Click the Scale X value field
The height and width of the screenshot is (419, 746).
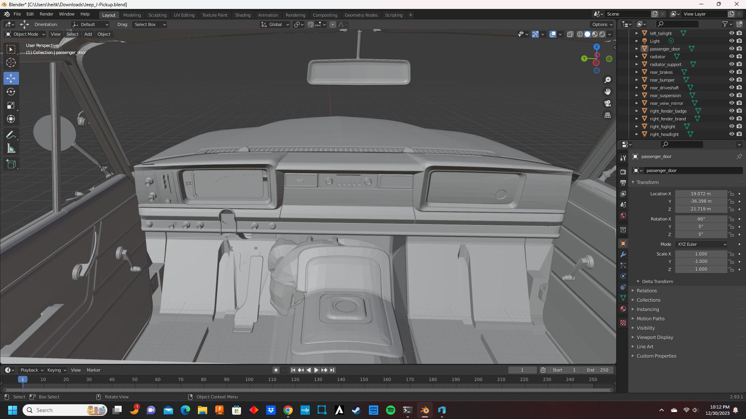(x=701, y=254)
